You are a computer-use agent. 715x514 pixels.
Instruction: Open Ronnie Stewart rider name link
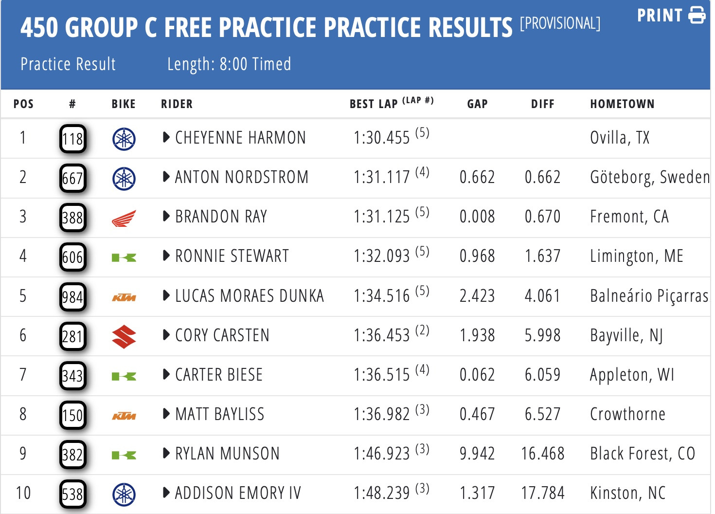[232, 256]
